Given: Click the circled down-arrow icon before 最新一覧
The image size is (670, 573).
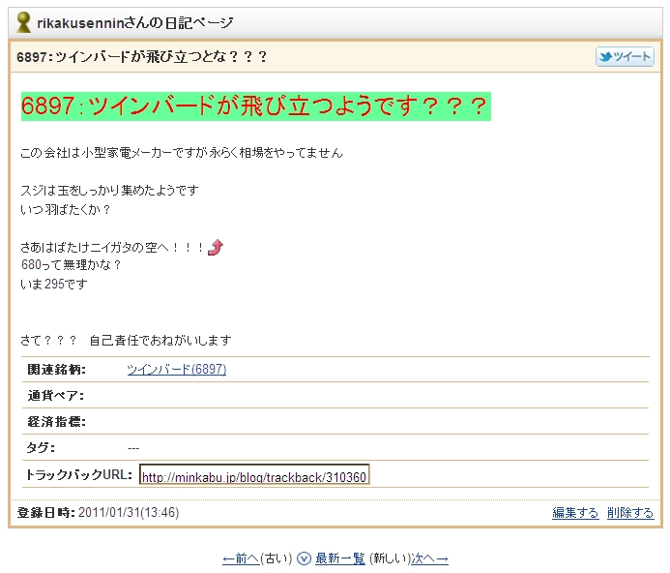Looking at the screenshot, I should point(304,558).
